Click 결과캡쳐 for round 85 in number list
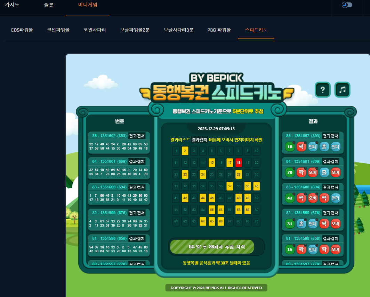Screen dimensions: 370x297 (137, 136)
